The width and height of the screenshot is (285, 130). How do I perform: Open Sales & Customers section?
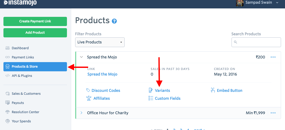tap(26, 94)
